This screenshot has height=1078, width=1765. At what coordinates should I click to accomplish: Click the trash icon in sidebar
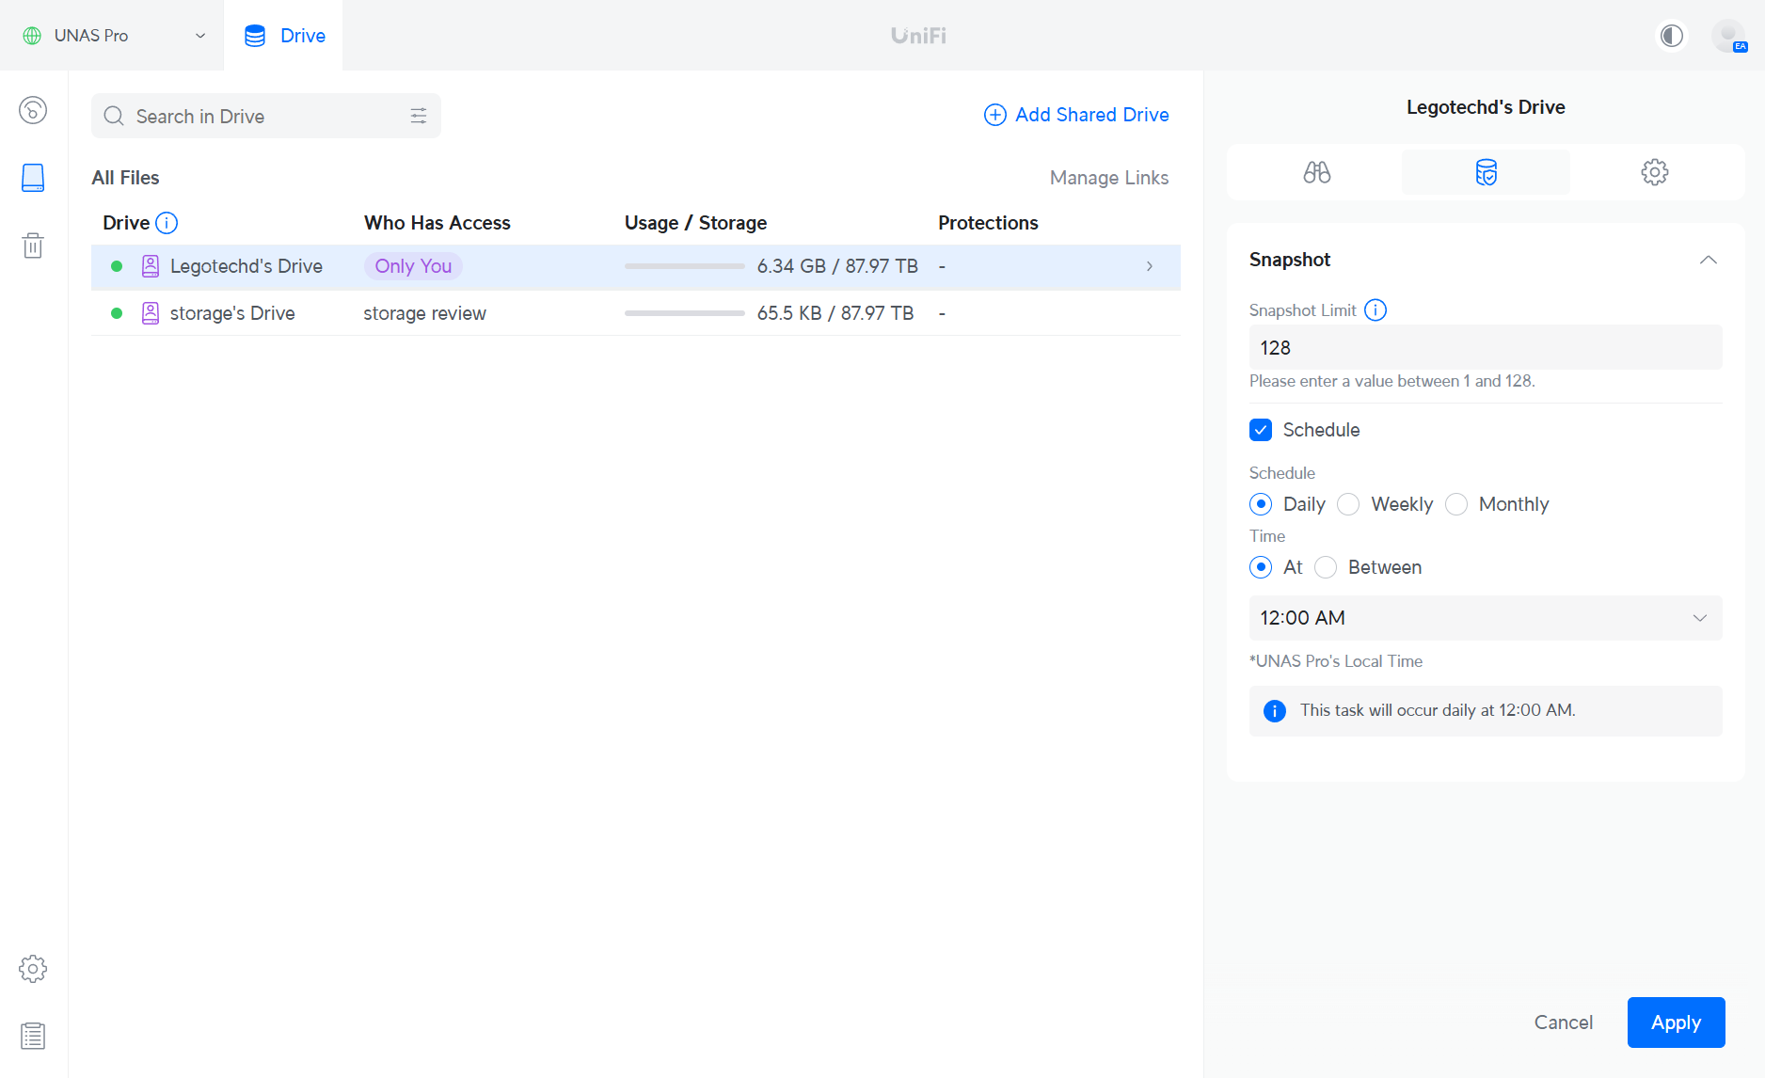[x=33, y=246]
